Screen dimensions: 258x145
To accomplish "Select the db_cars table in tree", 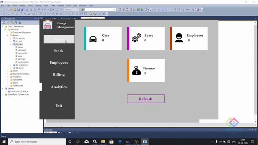I will [x=19, y=44].
